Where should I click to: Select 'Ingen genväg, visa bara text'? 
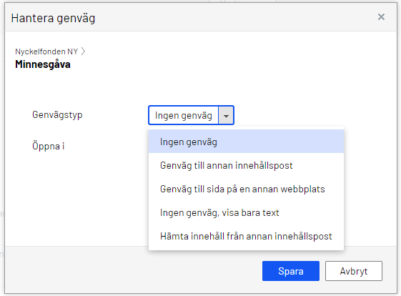pyautogui.click(x=246, y=212)
